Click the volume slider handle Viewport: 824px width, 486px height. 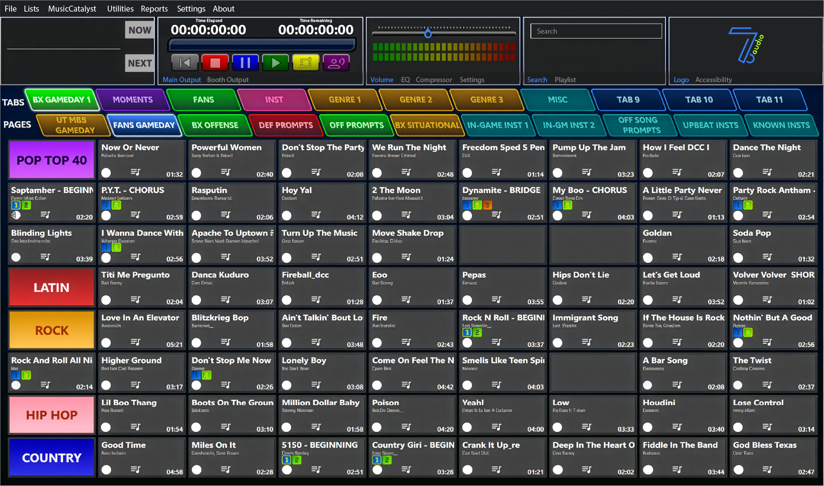[x=428, y=33]
